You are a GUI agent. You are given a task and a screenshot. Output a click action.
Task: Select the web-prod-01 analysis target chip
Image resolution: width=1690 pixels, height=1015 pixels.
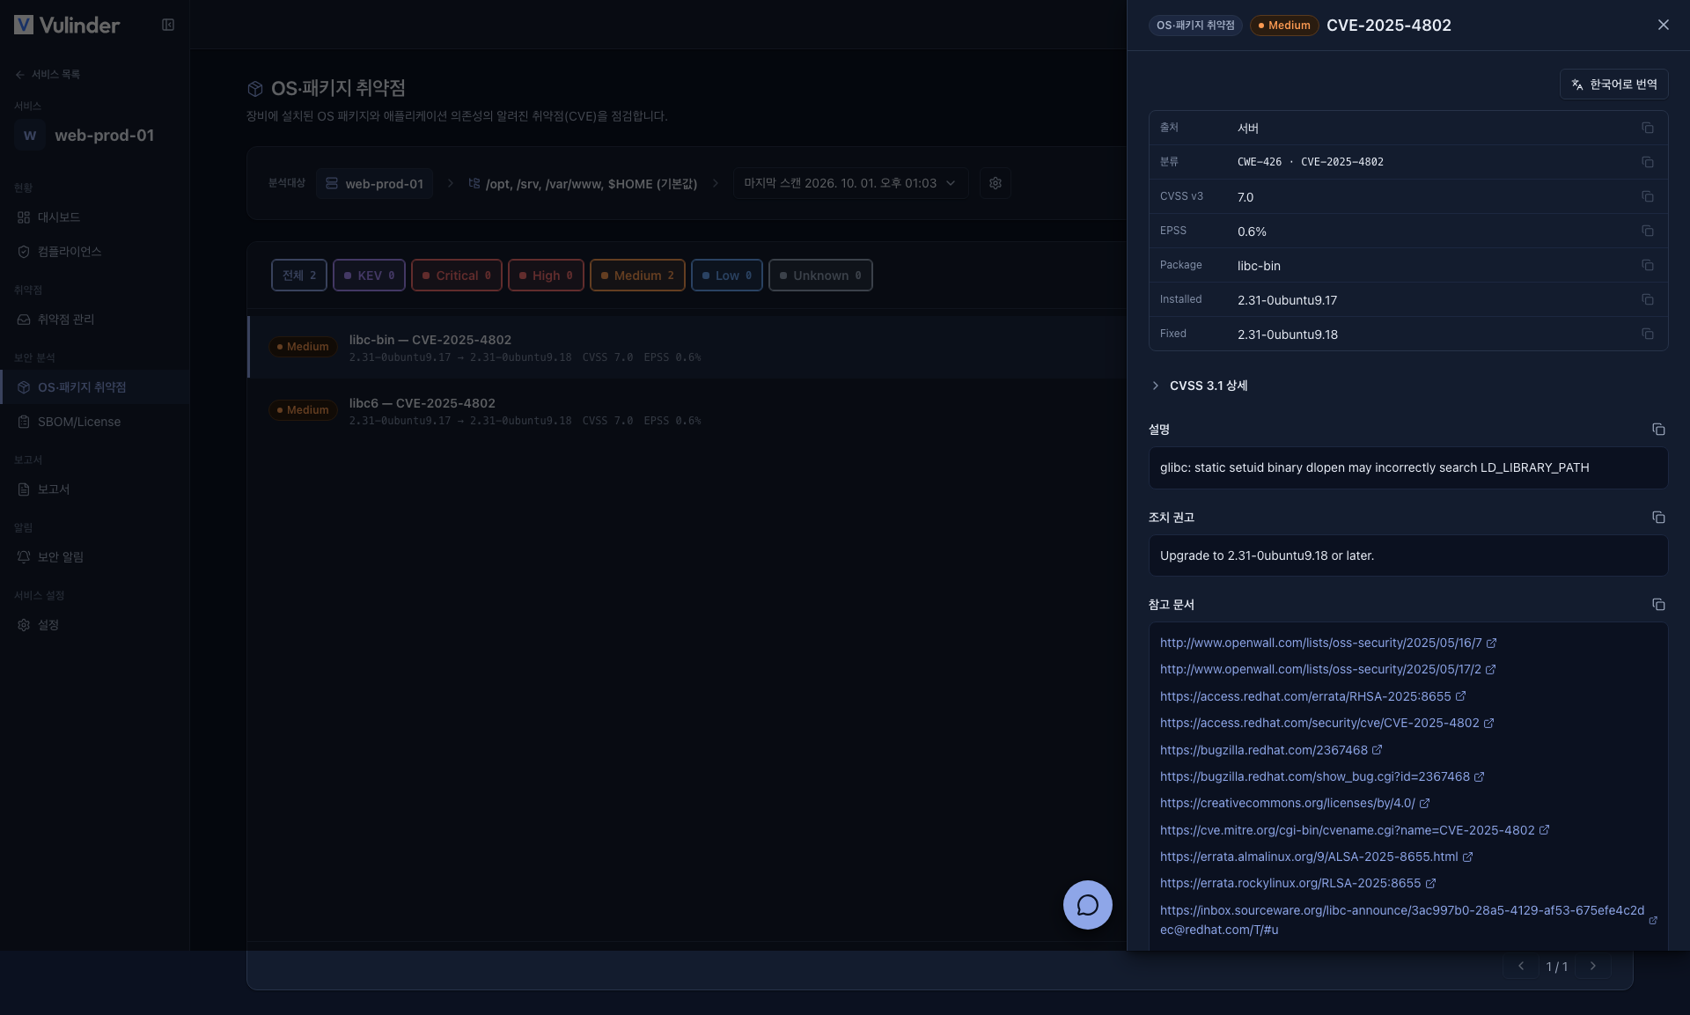(x=374, y=183)
